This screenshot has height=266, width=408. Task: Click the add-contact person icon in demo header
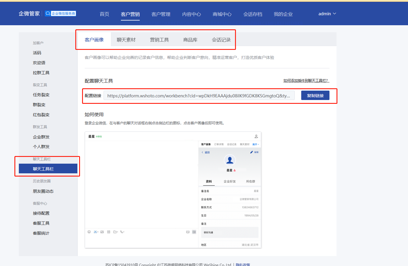click(x=256, y=136)
